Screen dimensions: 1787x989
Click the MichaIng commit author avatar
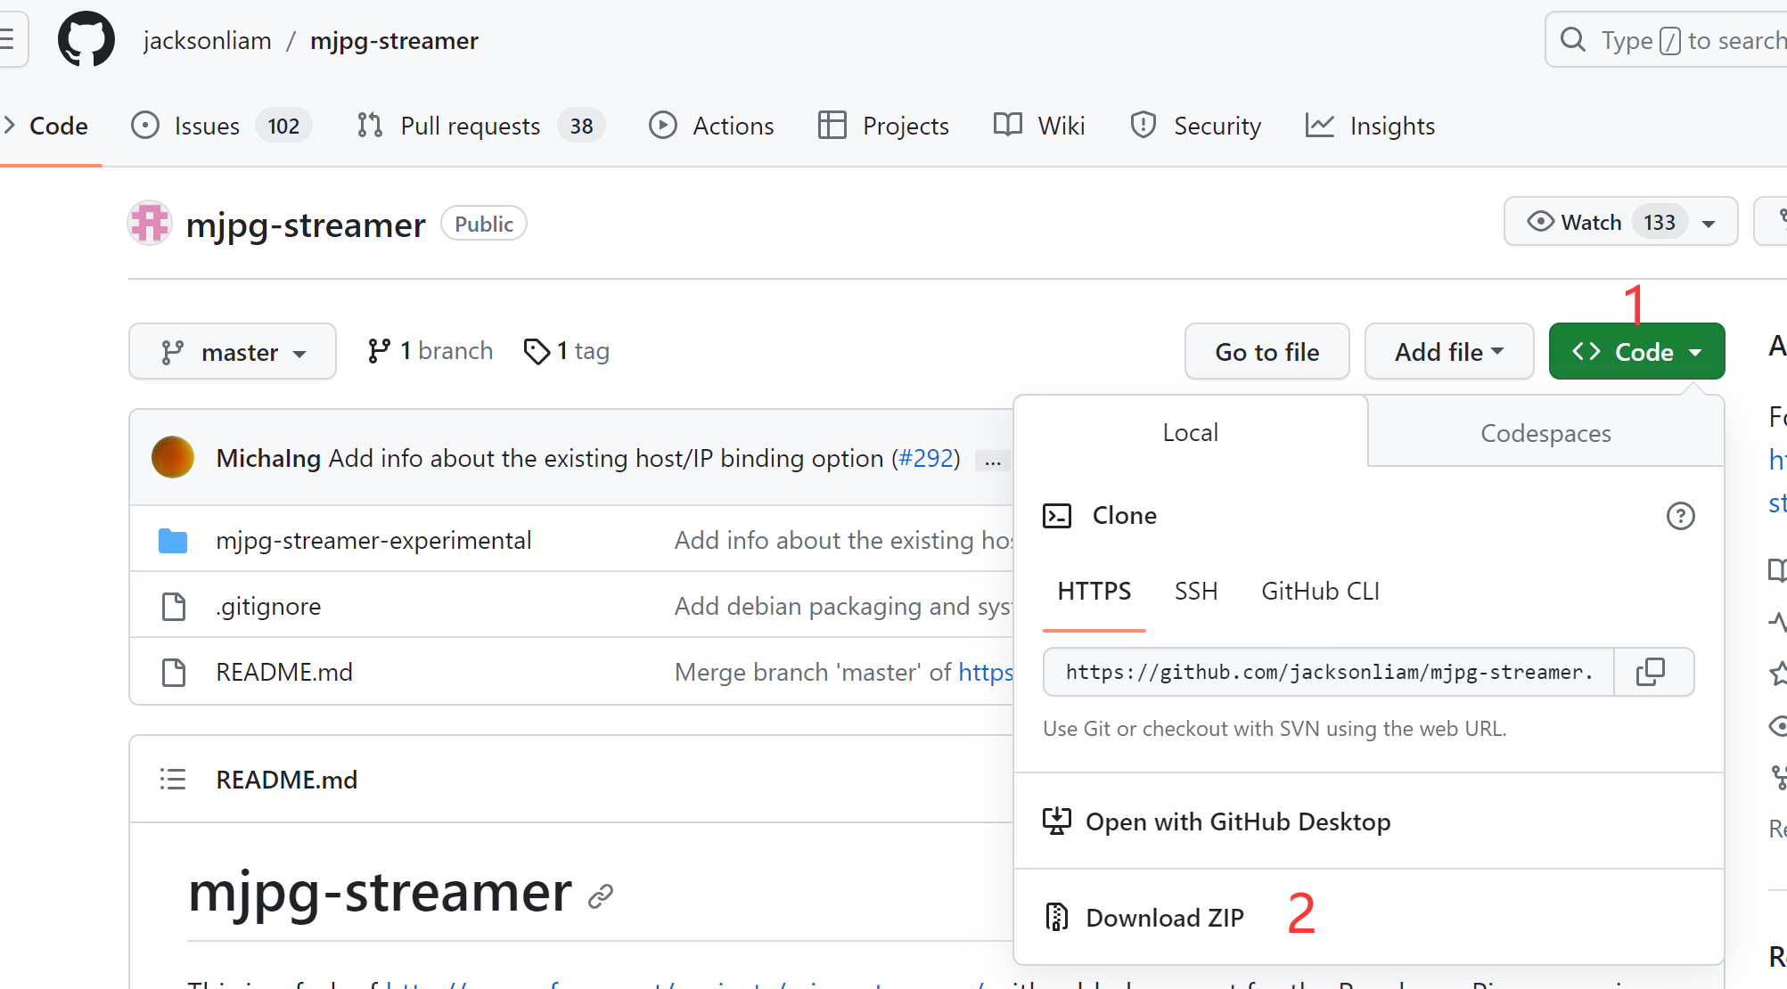tap(173, 457)
